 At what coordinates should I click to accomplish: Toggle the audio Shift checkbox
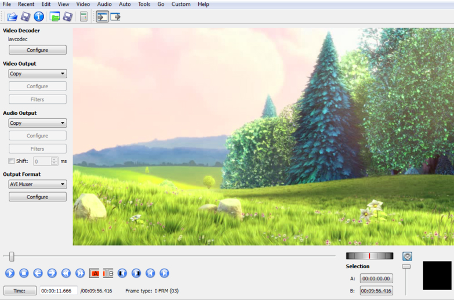(12, 161)
